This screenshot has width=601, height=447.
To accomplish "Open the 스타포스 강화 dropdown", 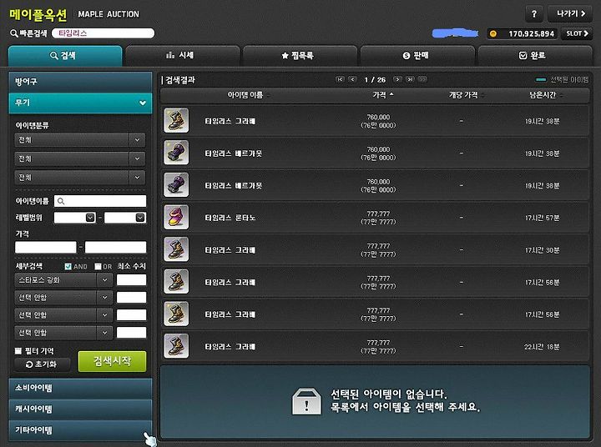I will [63, 280].
